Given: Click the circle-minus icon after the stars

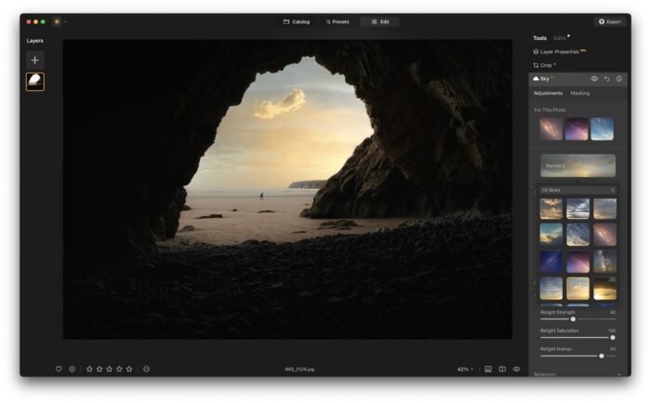Looking at the screenshot, I should (x=147, y=369).
